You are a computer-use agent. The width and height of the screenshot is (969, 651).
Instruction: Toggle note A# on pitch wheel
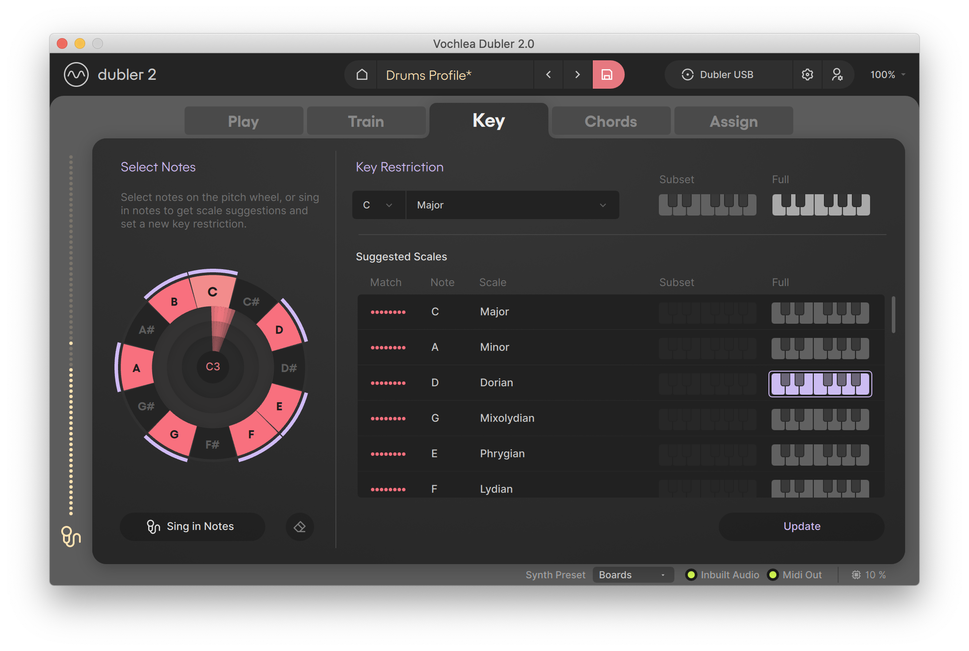coord(146,329)
